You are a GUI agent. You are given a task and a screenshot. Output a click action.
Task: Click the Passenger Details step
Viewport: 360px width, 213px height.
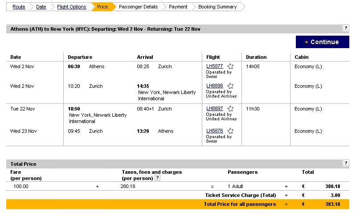coord(138,7)
